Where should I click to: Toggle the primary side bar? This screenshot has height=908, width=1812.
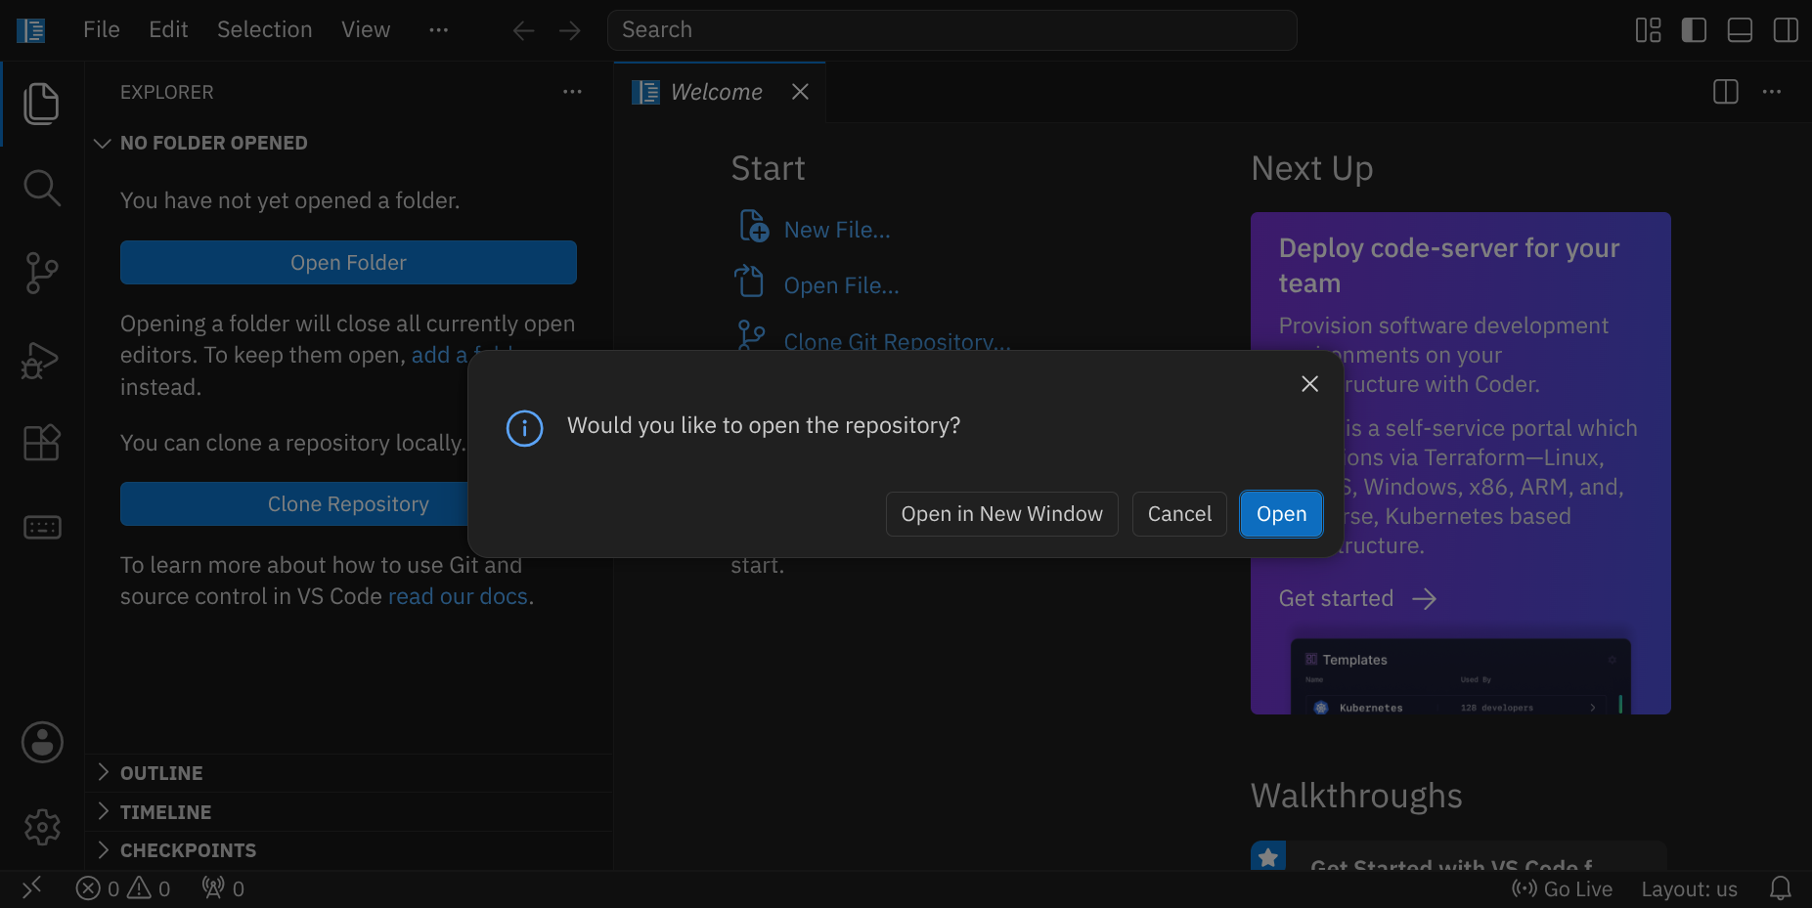click(1694, 30)
